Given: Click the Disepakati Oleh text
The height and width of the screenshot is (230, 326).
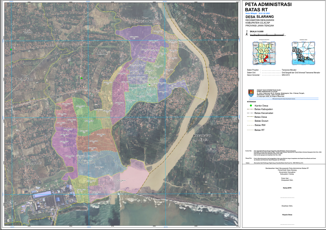Looking at the screenshot, I should [x=287, y=180].
